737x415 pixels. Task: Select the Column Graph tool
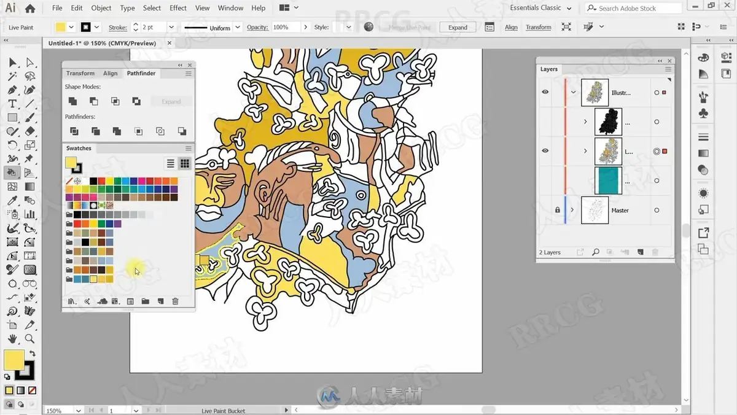[29, 214]
